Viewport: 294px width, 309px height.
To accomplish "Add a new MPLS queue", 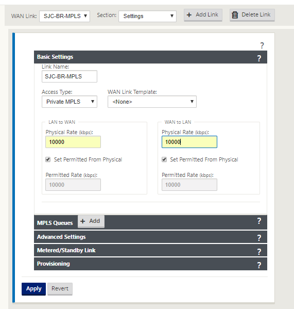I will pos(91,221).
